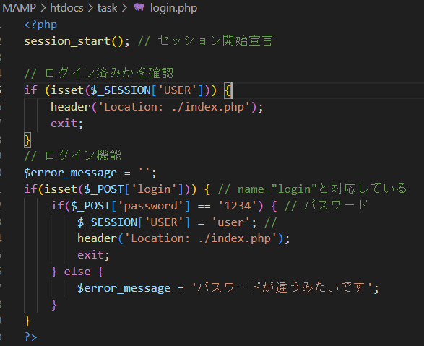Click the highlighted opening brace after isset SESSION

coord(228,90)
